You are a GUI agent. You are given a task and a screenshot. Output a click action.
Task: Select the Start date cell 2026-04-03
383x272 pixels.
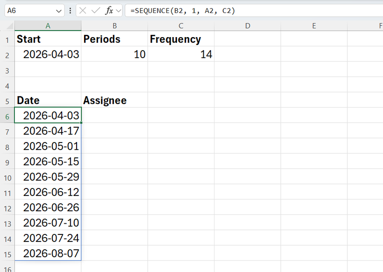coord(48,54)
